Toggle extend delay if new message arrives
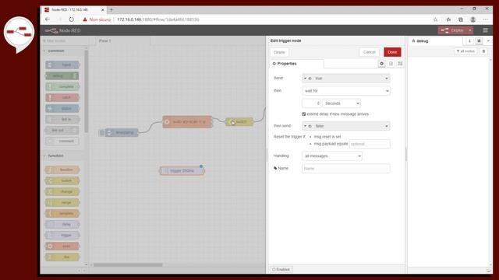This screenshot has width=499, height=280. pos(304,114)
